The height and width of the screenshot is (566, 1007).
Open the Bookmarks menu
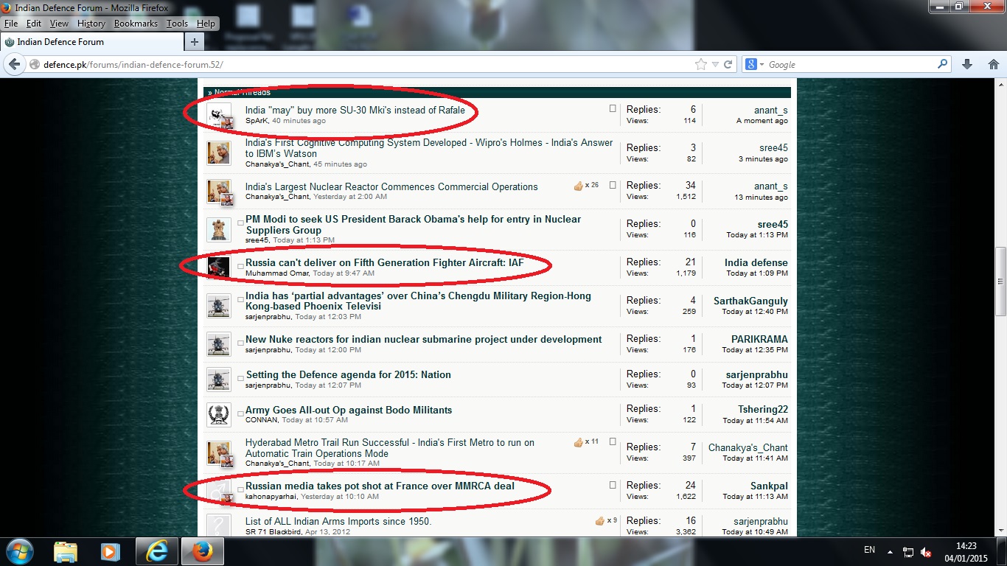point(136,24)
